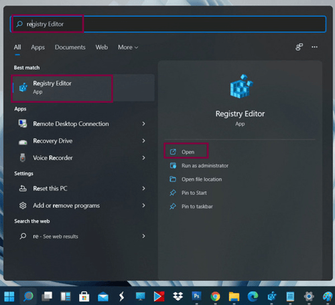
Task: Expand the More filter dropdown
Action: click(128, 47)
